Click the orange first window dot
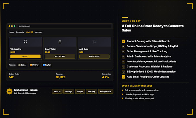This screenshot has height=118, width=196. [x=9, y=26]
